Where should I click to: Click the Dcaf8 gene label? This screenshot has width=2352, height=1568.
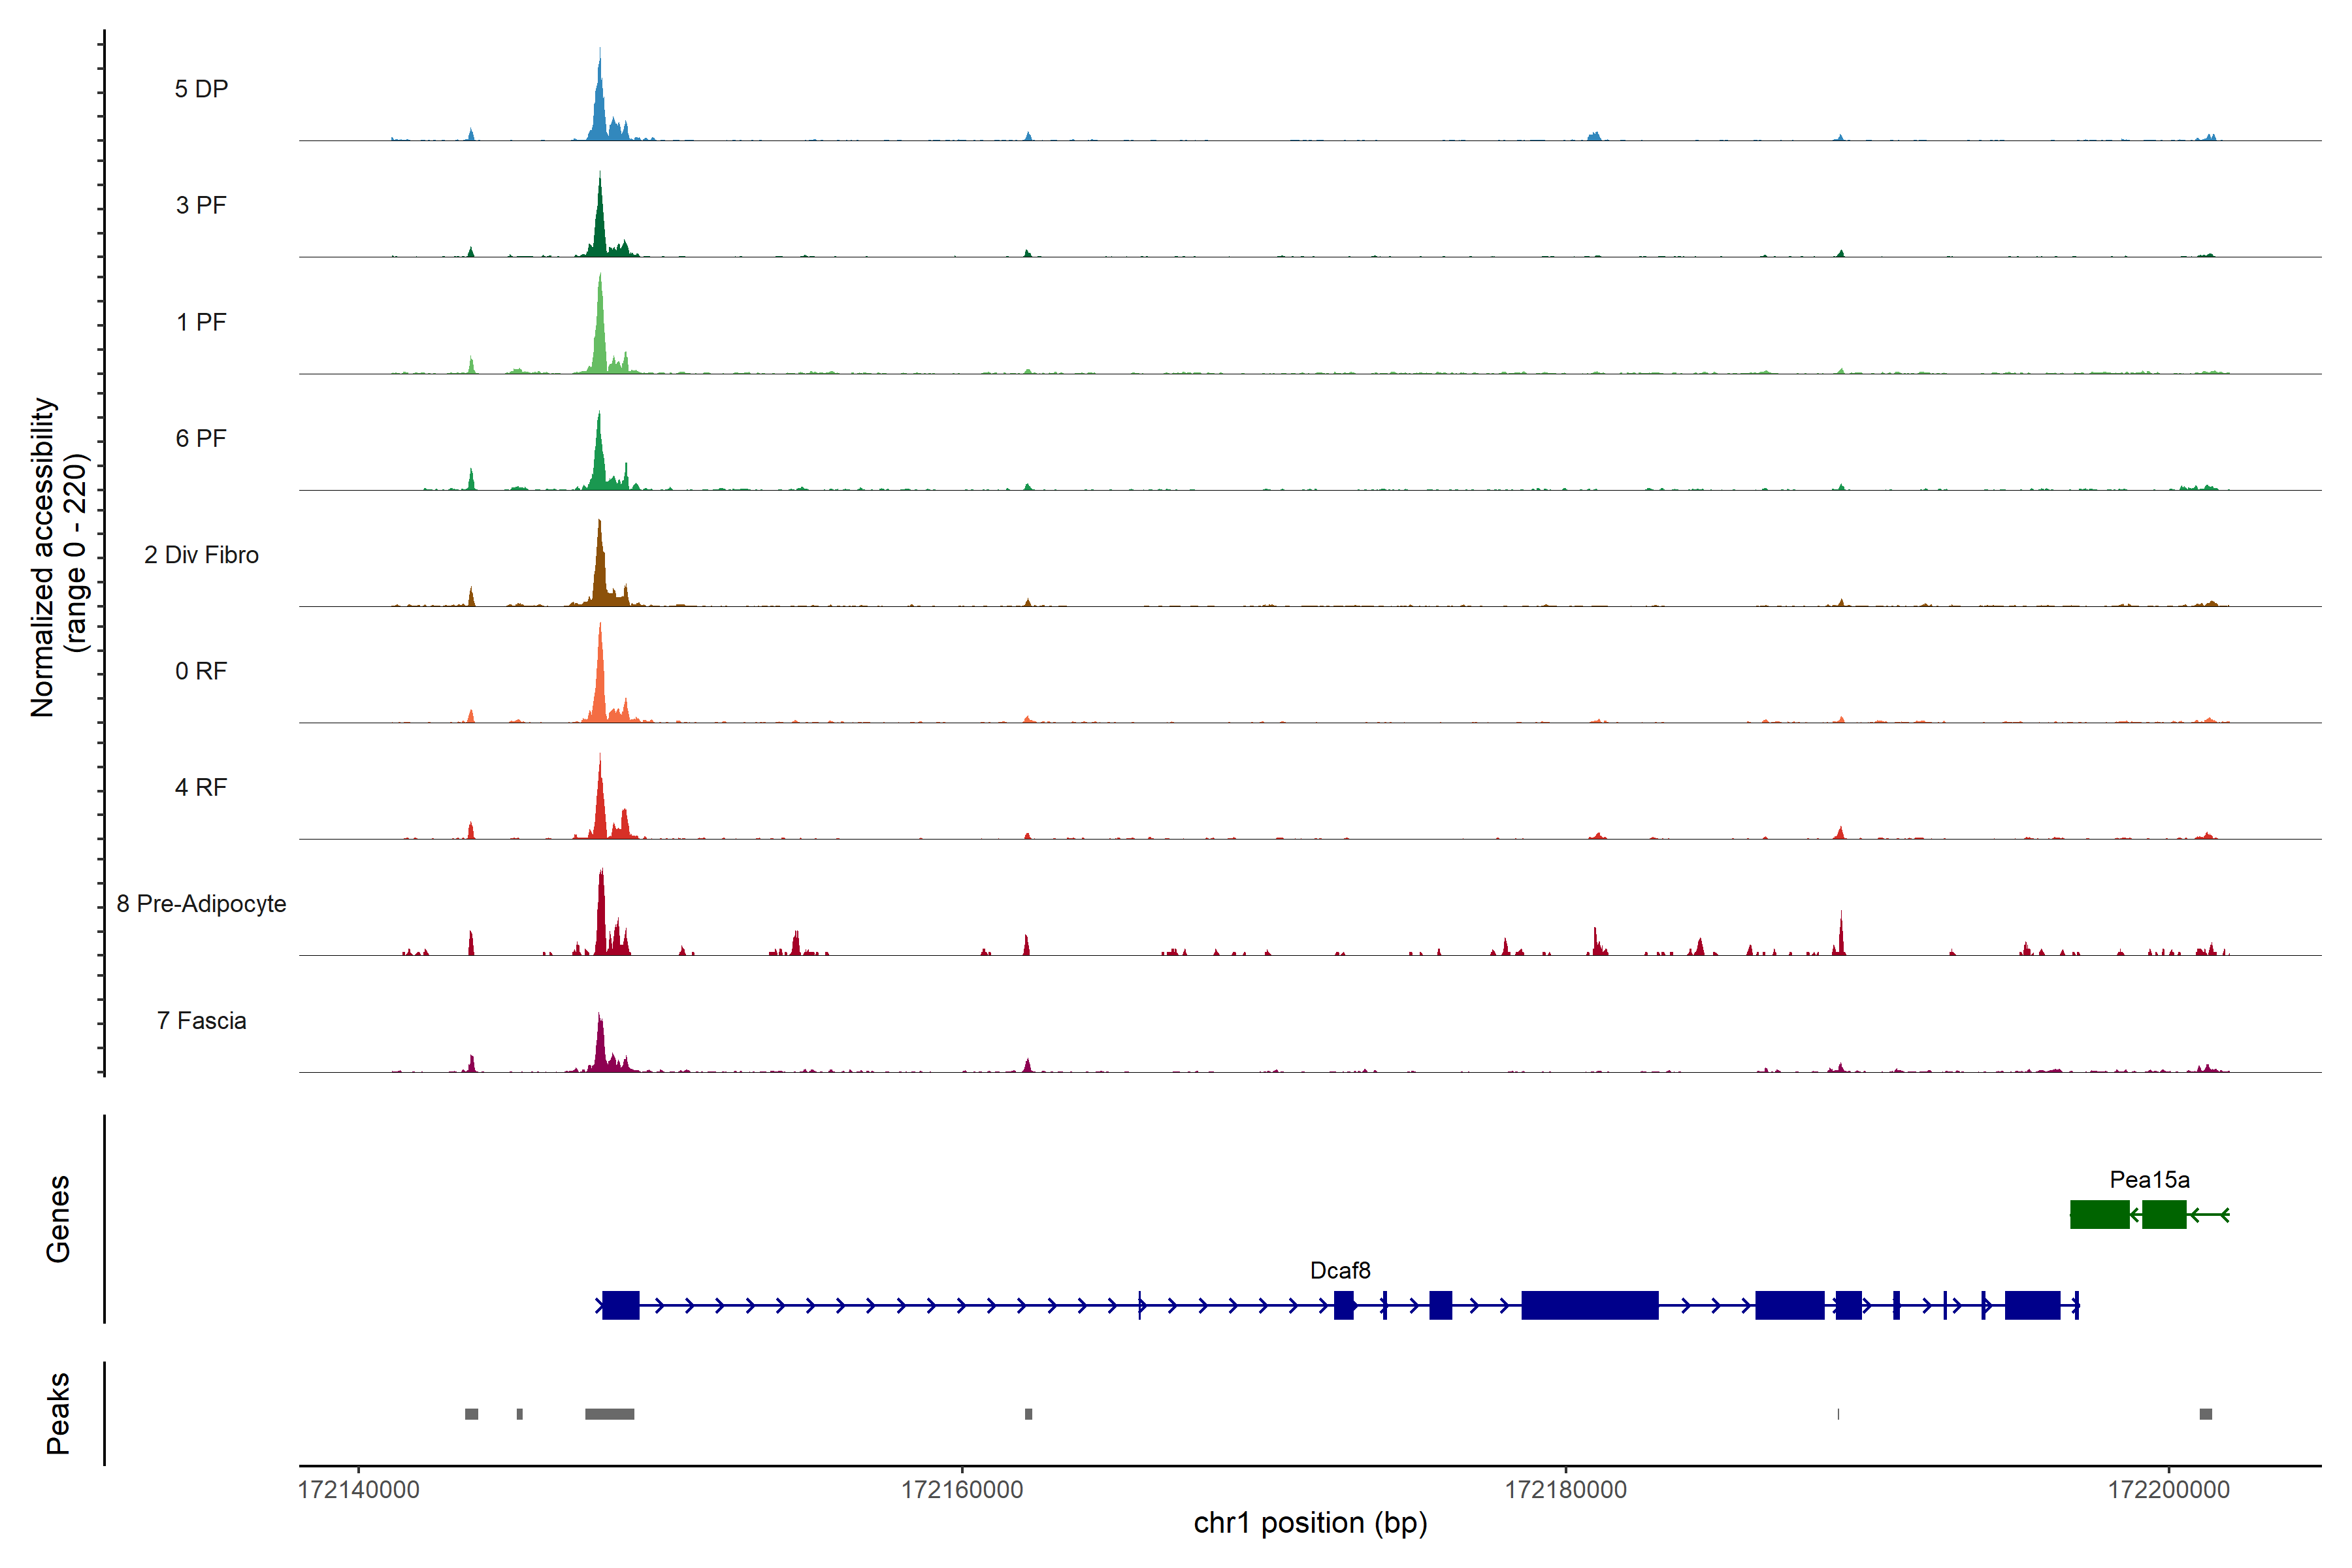pyautogui.click(x=1340, y=1271)
